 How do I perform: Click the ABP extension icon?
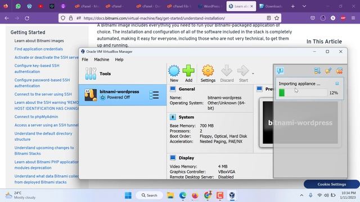[x=343, y=18]
